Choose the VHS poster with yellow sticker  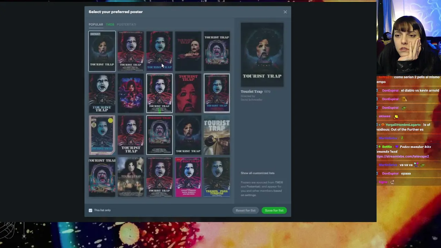click(102, 135)
